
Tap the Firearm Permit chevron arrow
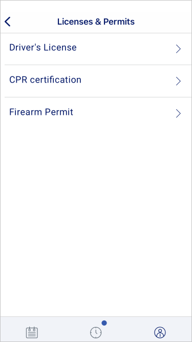[178, 114]
